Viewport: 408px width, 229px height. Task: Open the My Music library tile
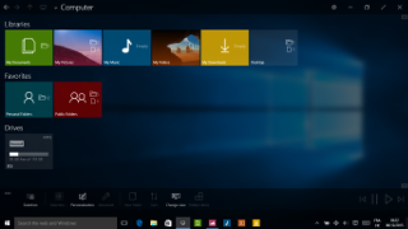point(126,47)
